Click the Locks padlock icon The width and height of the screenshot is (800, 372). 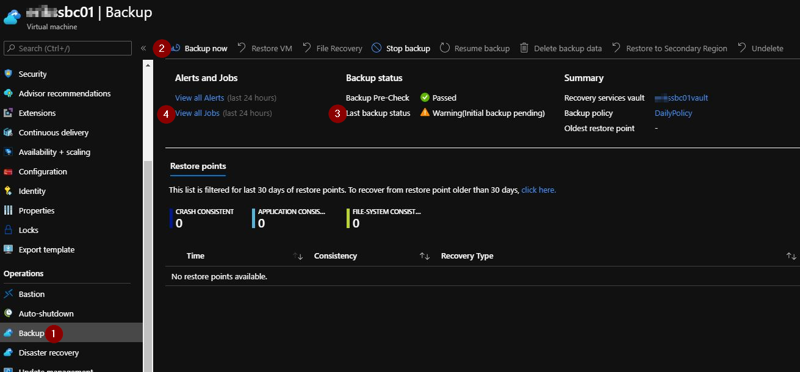(9, 230)
